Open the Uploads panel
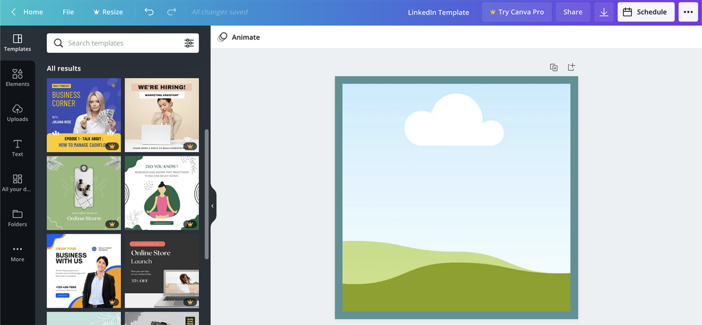This screenshot has width=702, height=325. pos(17,113)
